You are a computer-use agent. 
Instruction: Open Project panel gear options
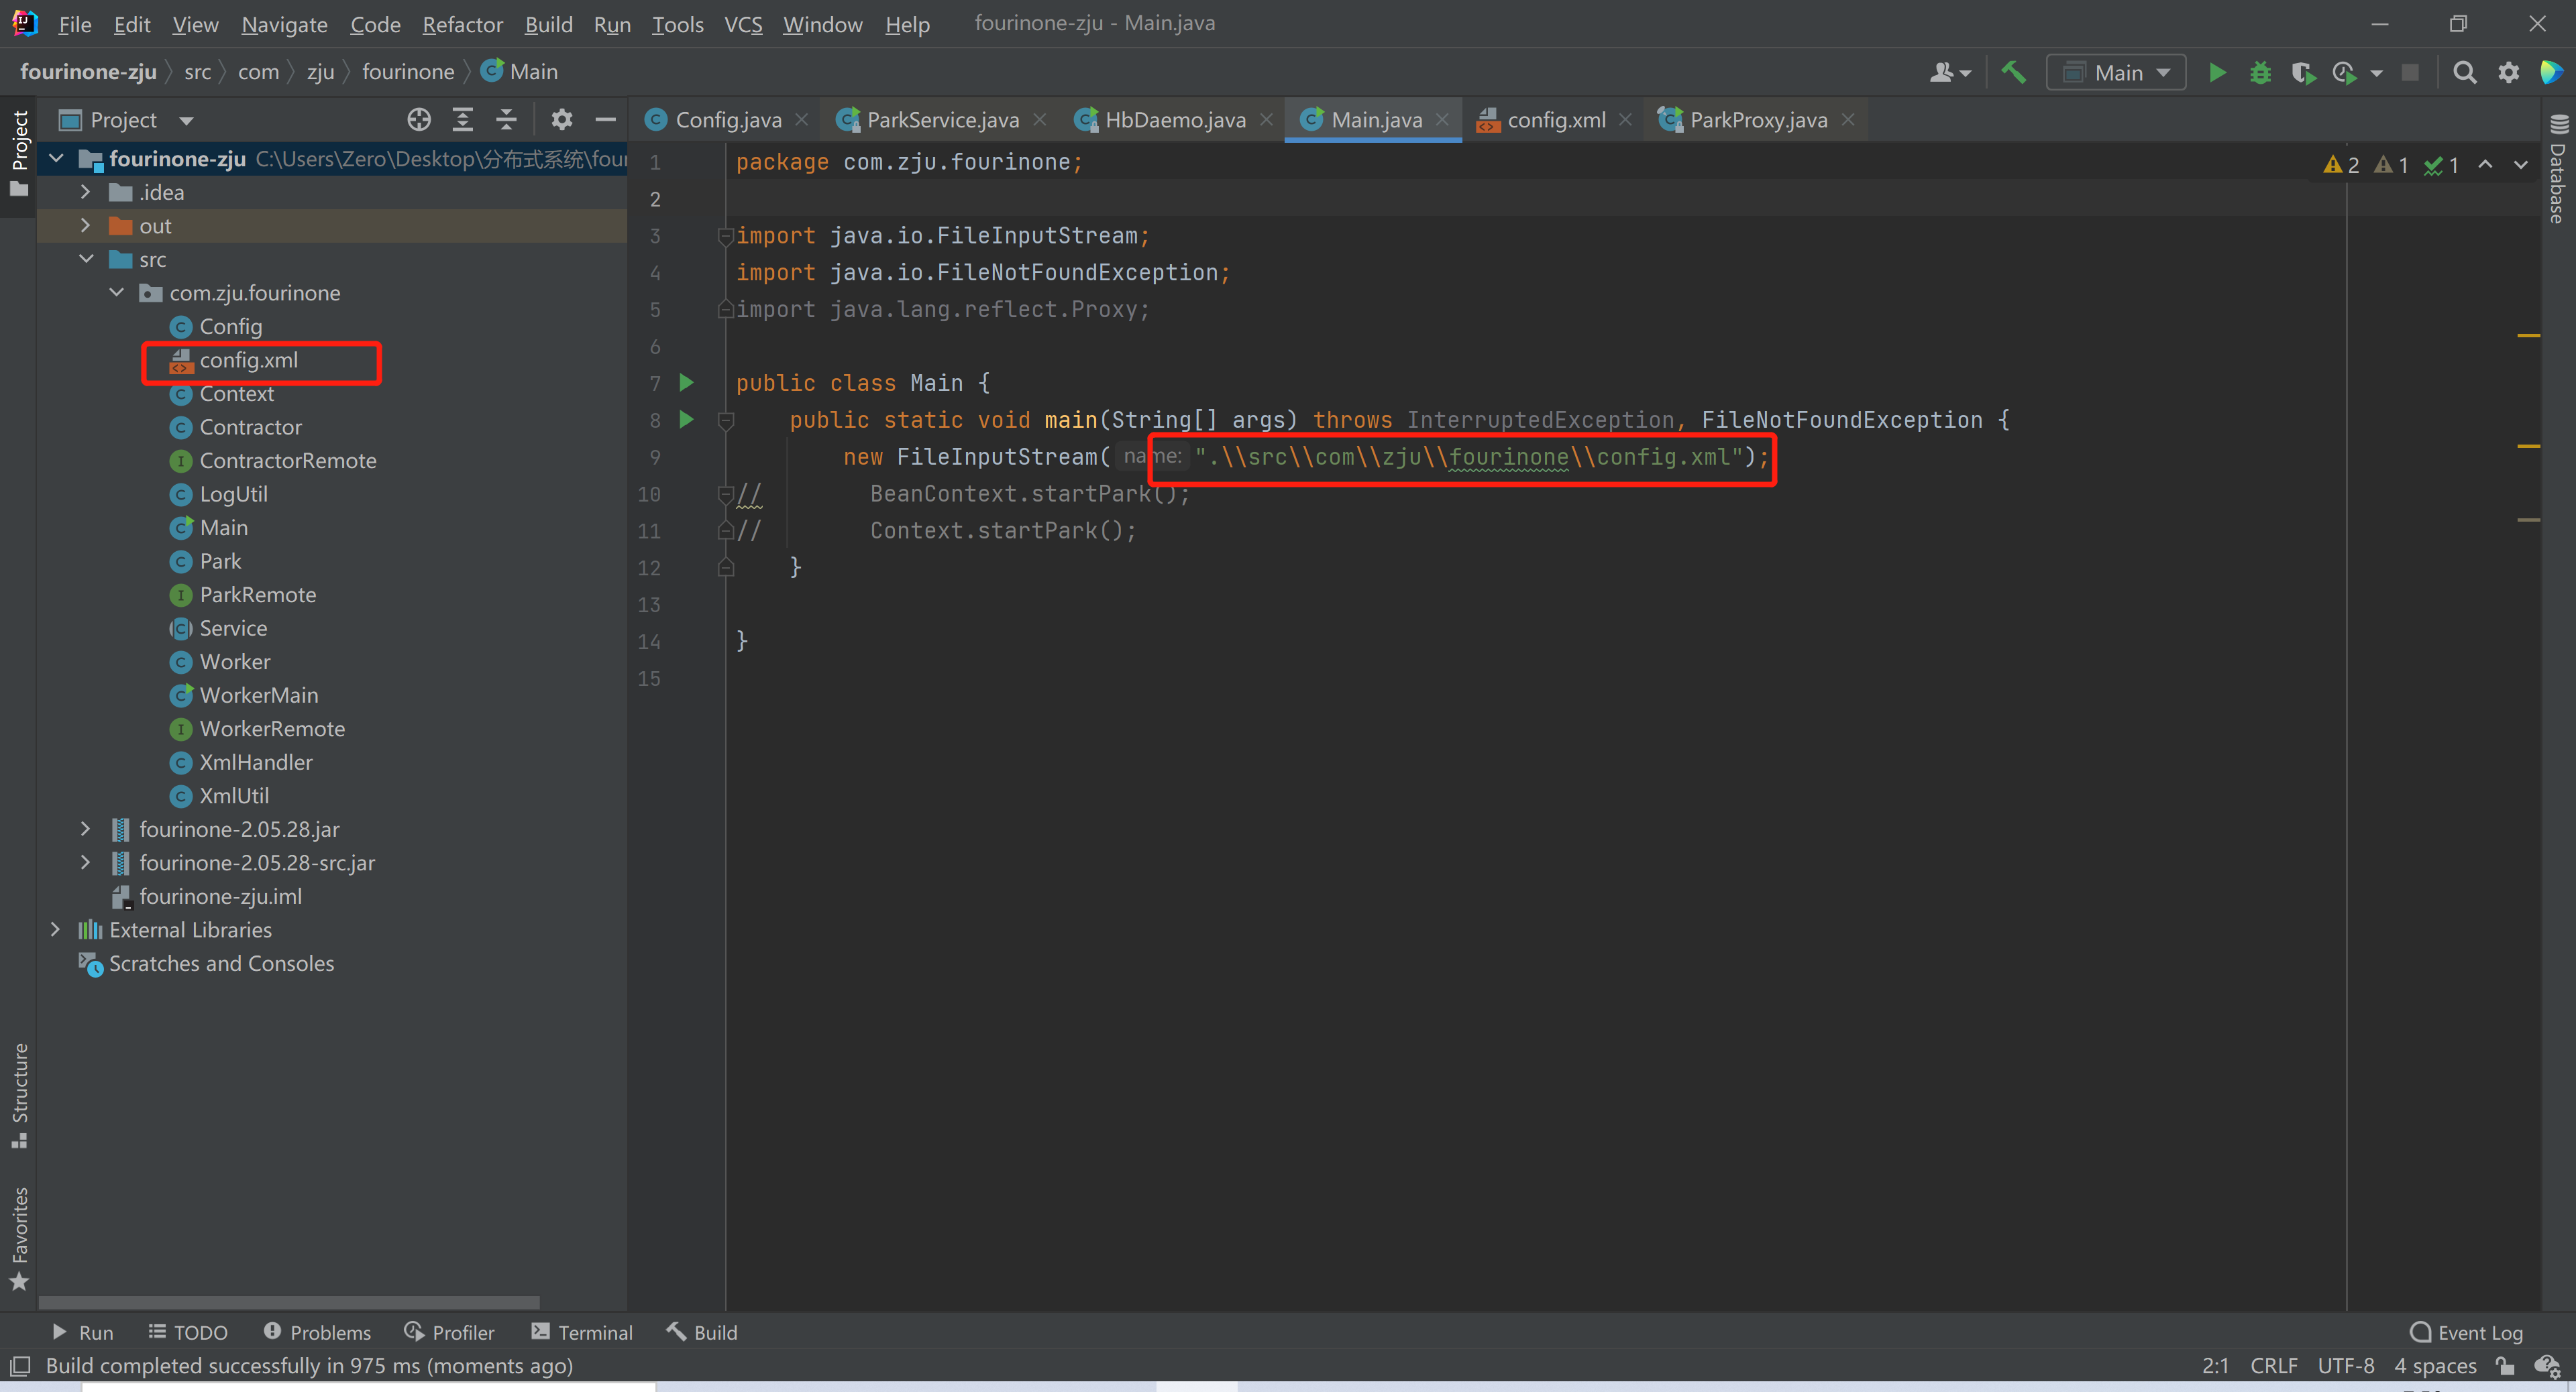562,120
